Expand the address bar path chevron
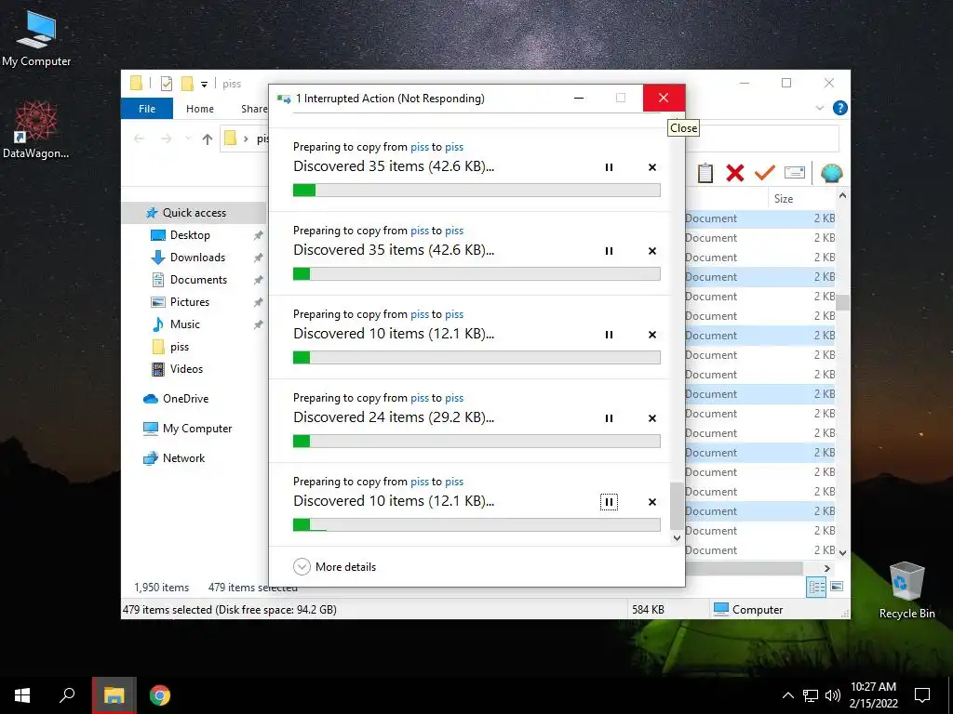Screen dimensions: 953x714 pos(246,139)
